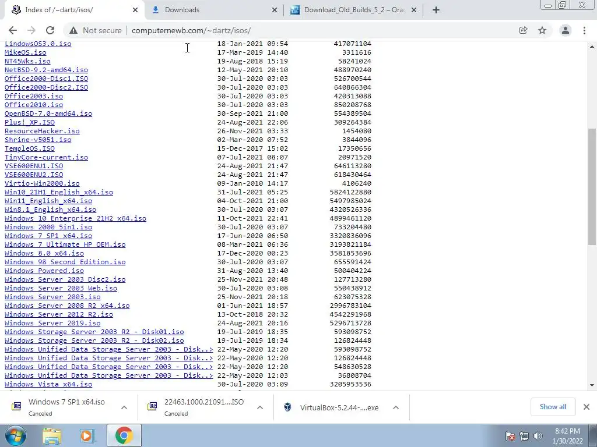This screenshot has height=447, width=597.
Task: Open Windows_Server_2008_R2_x64.iso link
Action: point(67,306)
